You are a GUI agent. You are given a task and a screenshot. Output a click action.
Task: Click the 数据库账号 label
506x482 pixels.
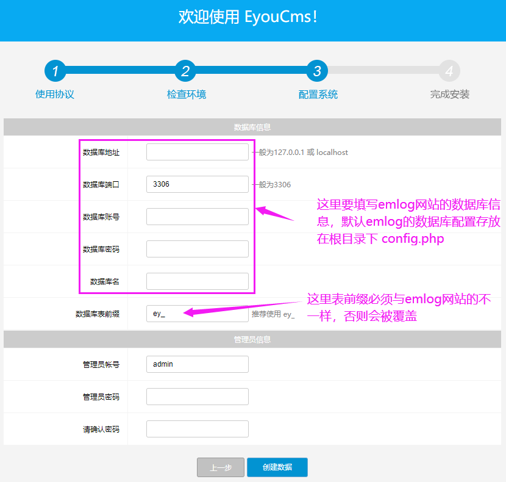pos(101,217)
